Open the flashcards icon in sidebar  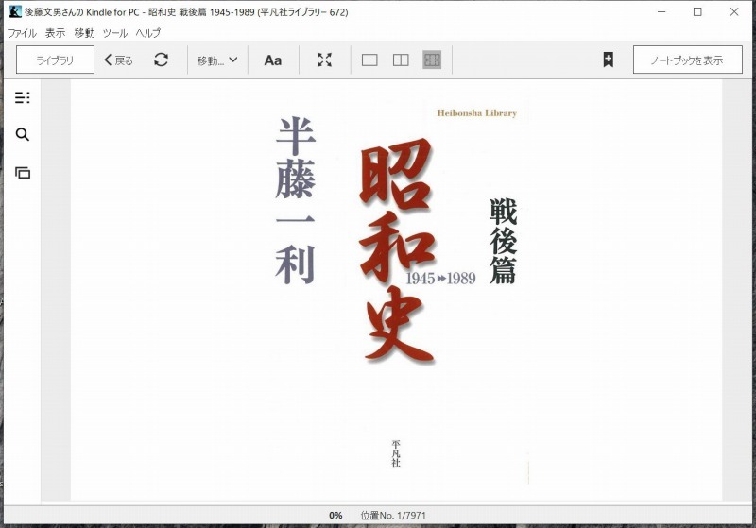pyautogui.click(x=22, y=173)
